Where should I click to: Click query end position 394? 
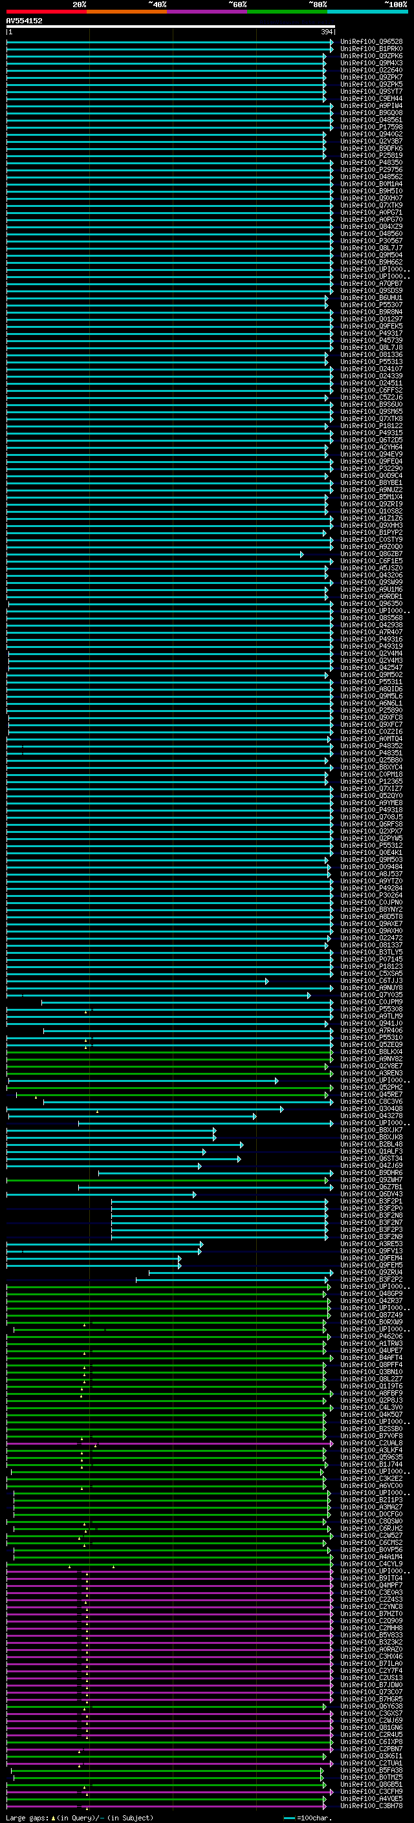tap(326, 32)
